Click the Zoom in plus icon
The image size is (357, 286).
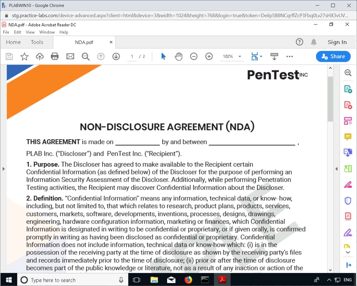(209, 57)
